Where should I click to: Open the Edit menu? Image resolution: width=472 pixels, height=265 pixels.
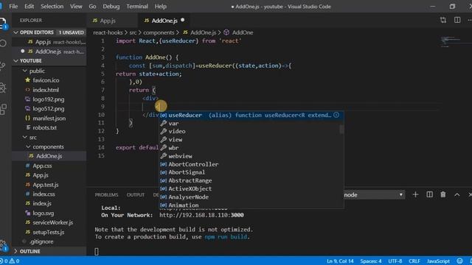point(29,7)
